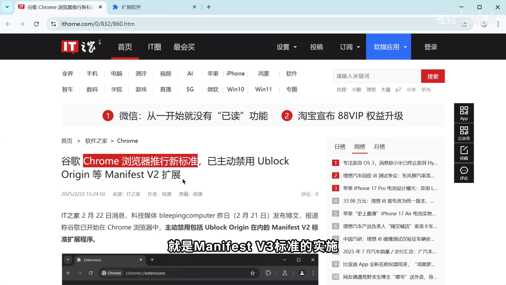Open ranked article 理想汽车回应 i8 测试争议

click(389, 175)
